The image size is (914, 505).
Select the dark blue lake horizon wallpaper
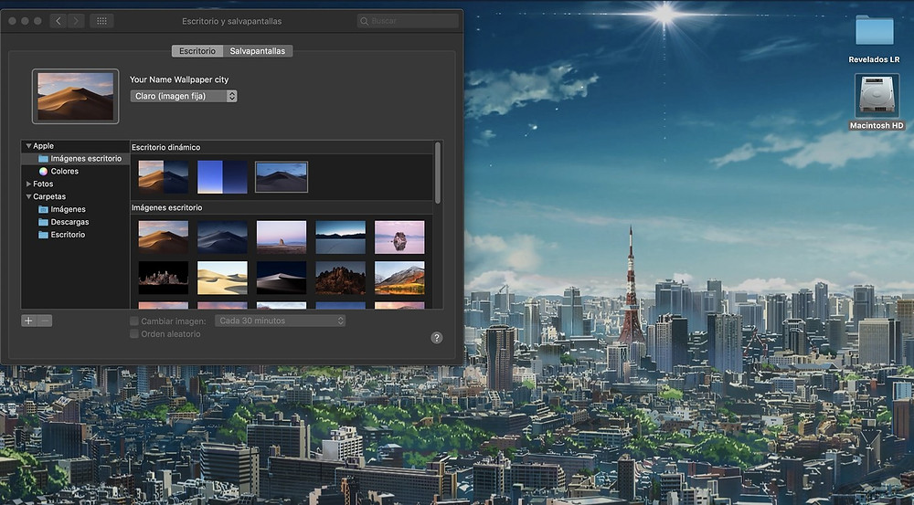[340, 237]
